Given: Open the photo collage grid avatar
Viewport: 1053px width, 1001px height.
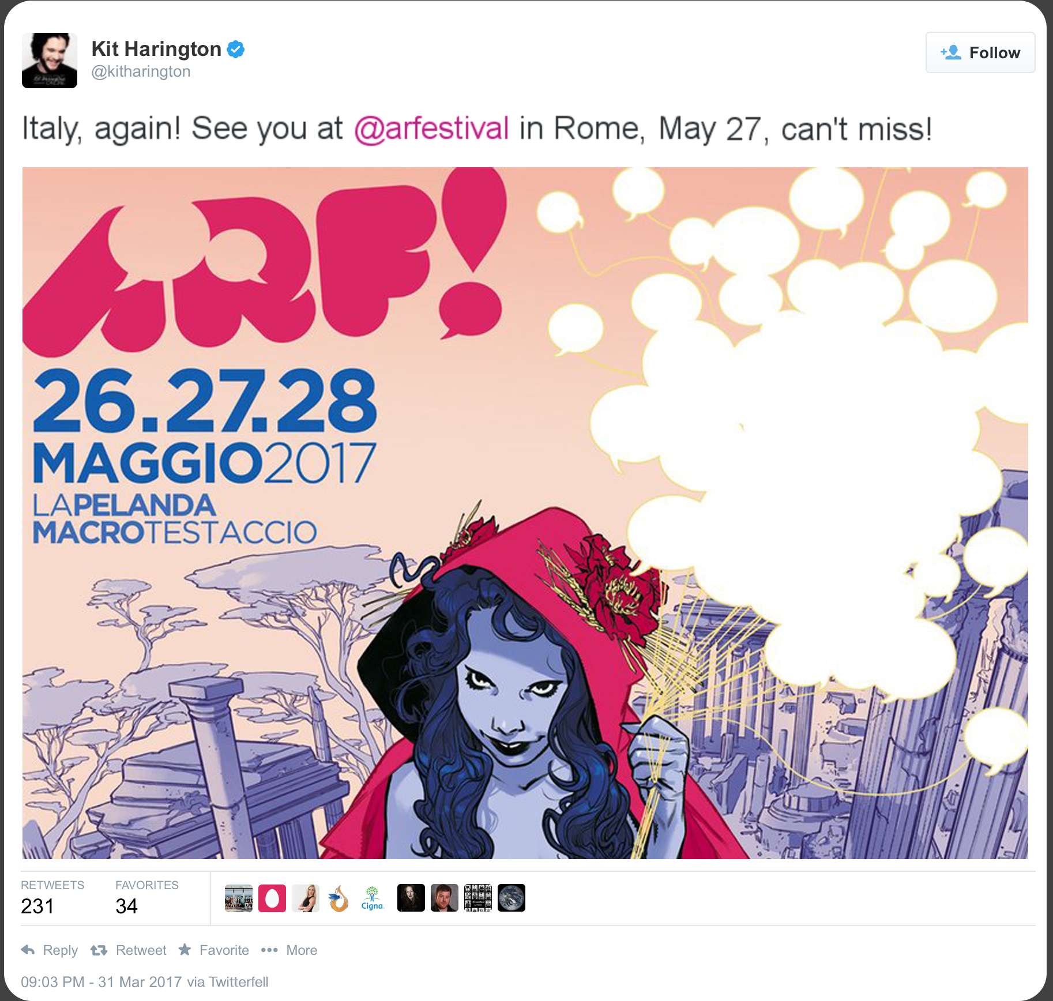Looking at the screenshot, I should (x=478, y=898).
